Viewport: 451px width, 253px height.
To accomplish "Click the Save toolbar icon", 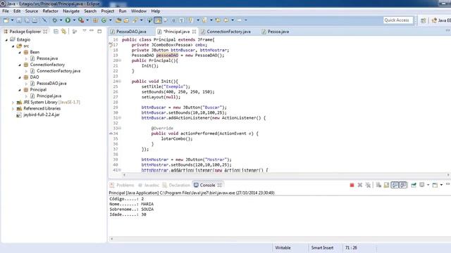I will click(19, 20).
